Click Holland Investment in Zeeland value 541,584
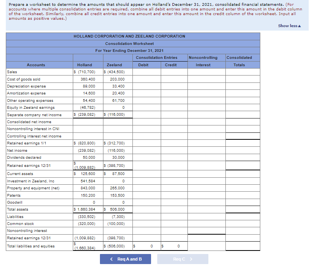The height and width of the screenshot is (266, 330). tap(88, 181)
